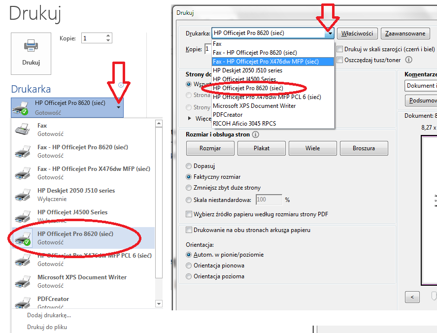The image size is (437, 333).
Task: Select Fax printer in Word list
Action: tap(83, 130)
